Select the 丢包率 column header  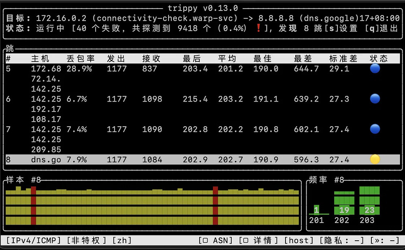click(x=80, y=59)
